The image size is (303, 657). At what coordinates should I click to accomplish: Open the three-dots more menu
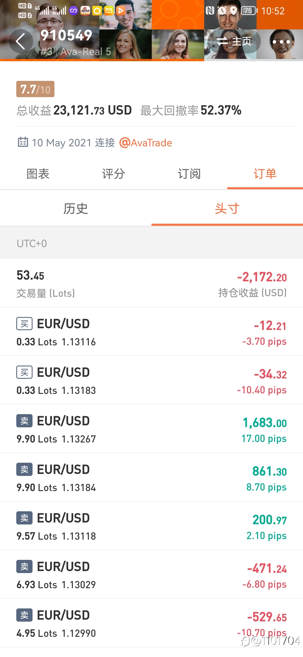coord(281,42)
